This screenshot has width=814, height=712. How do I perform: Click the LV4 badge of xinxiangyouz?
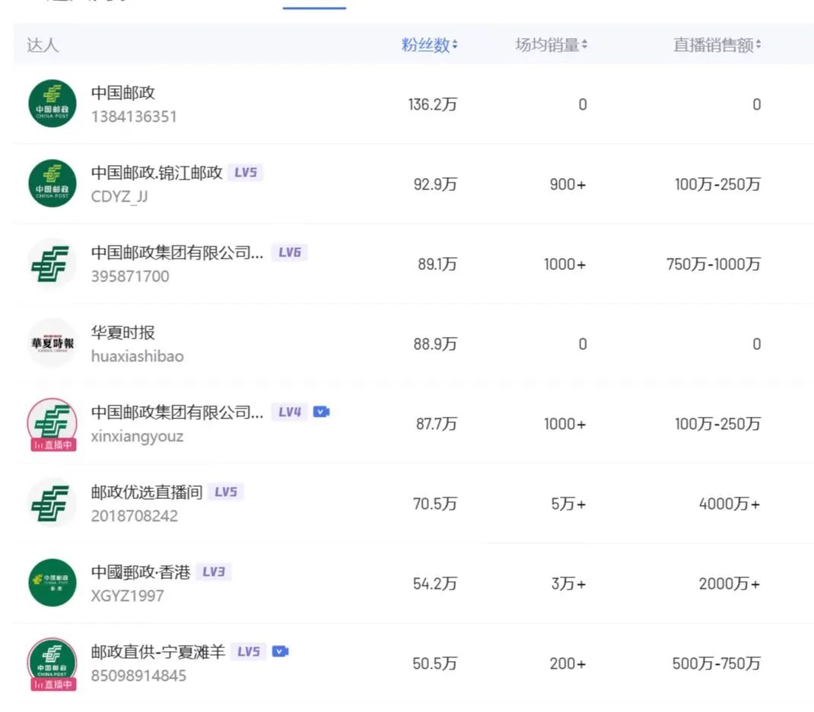coord(290,412)
